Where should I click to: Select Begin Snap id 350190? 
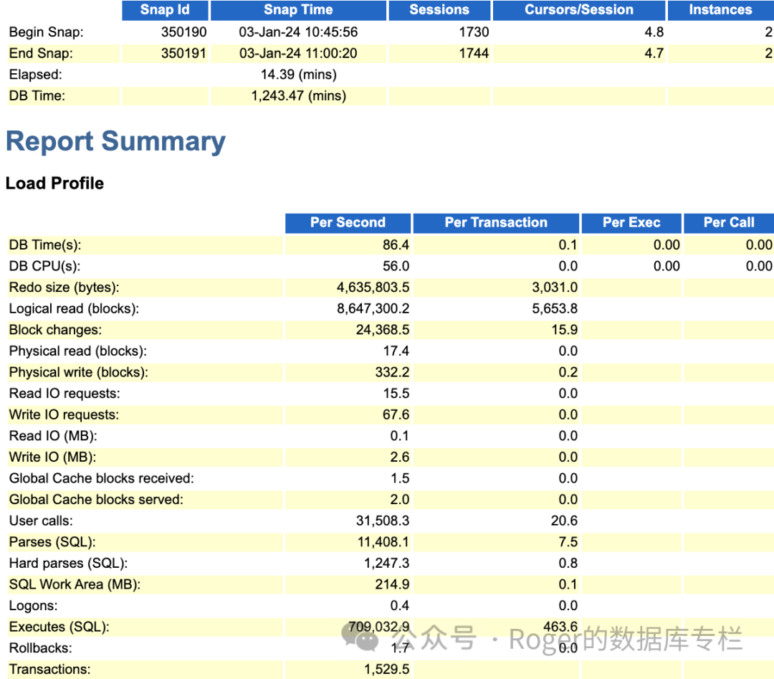click(183, 32)
